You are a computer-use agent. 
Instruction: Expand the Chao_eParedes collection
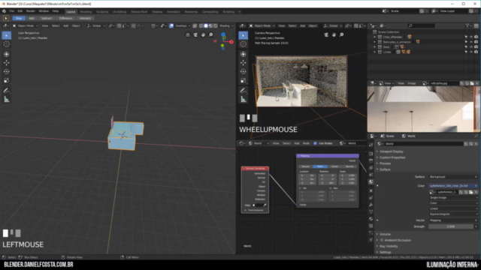[x=374, y=37]
